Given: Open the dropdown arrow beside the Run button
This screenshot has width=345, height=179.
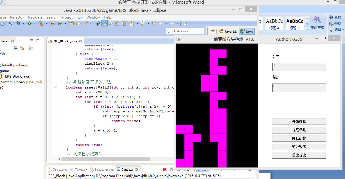Looking at the screenshot, I should coord(35,23).
